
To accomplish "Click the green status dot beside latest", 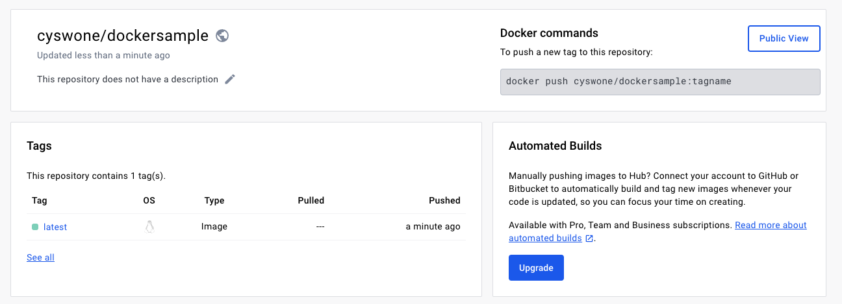I will 35,227.
